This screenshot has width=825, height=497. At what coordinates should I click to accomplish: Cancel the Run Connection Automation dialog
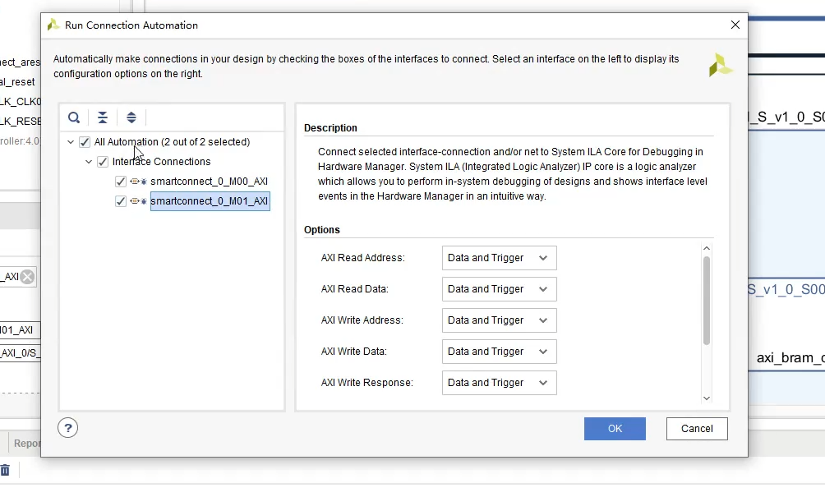697,429
